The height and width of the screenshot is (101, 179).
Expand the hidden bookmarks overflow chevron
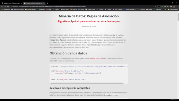(166, 10)
